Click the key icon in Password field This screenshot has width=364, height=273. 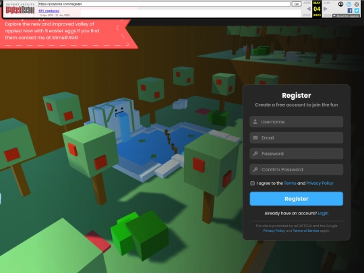pyautogui.click(x=255, y=154)
